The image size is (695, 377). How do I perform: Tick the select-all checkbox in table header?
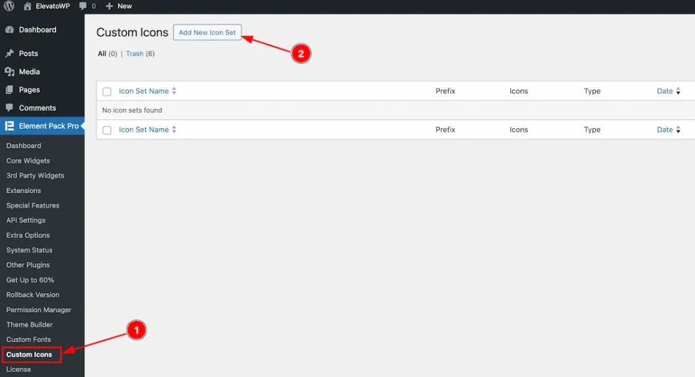107,92
